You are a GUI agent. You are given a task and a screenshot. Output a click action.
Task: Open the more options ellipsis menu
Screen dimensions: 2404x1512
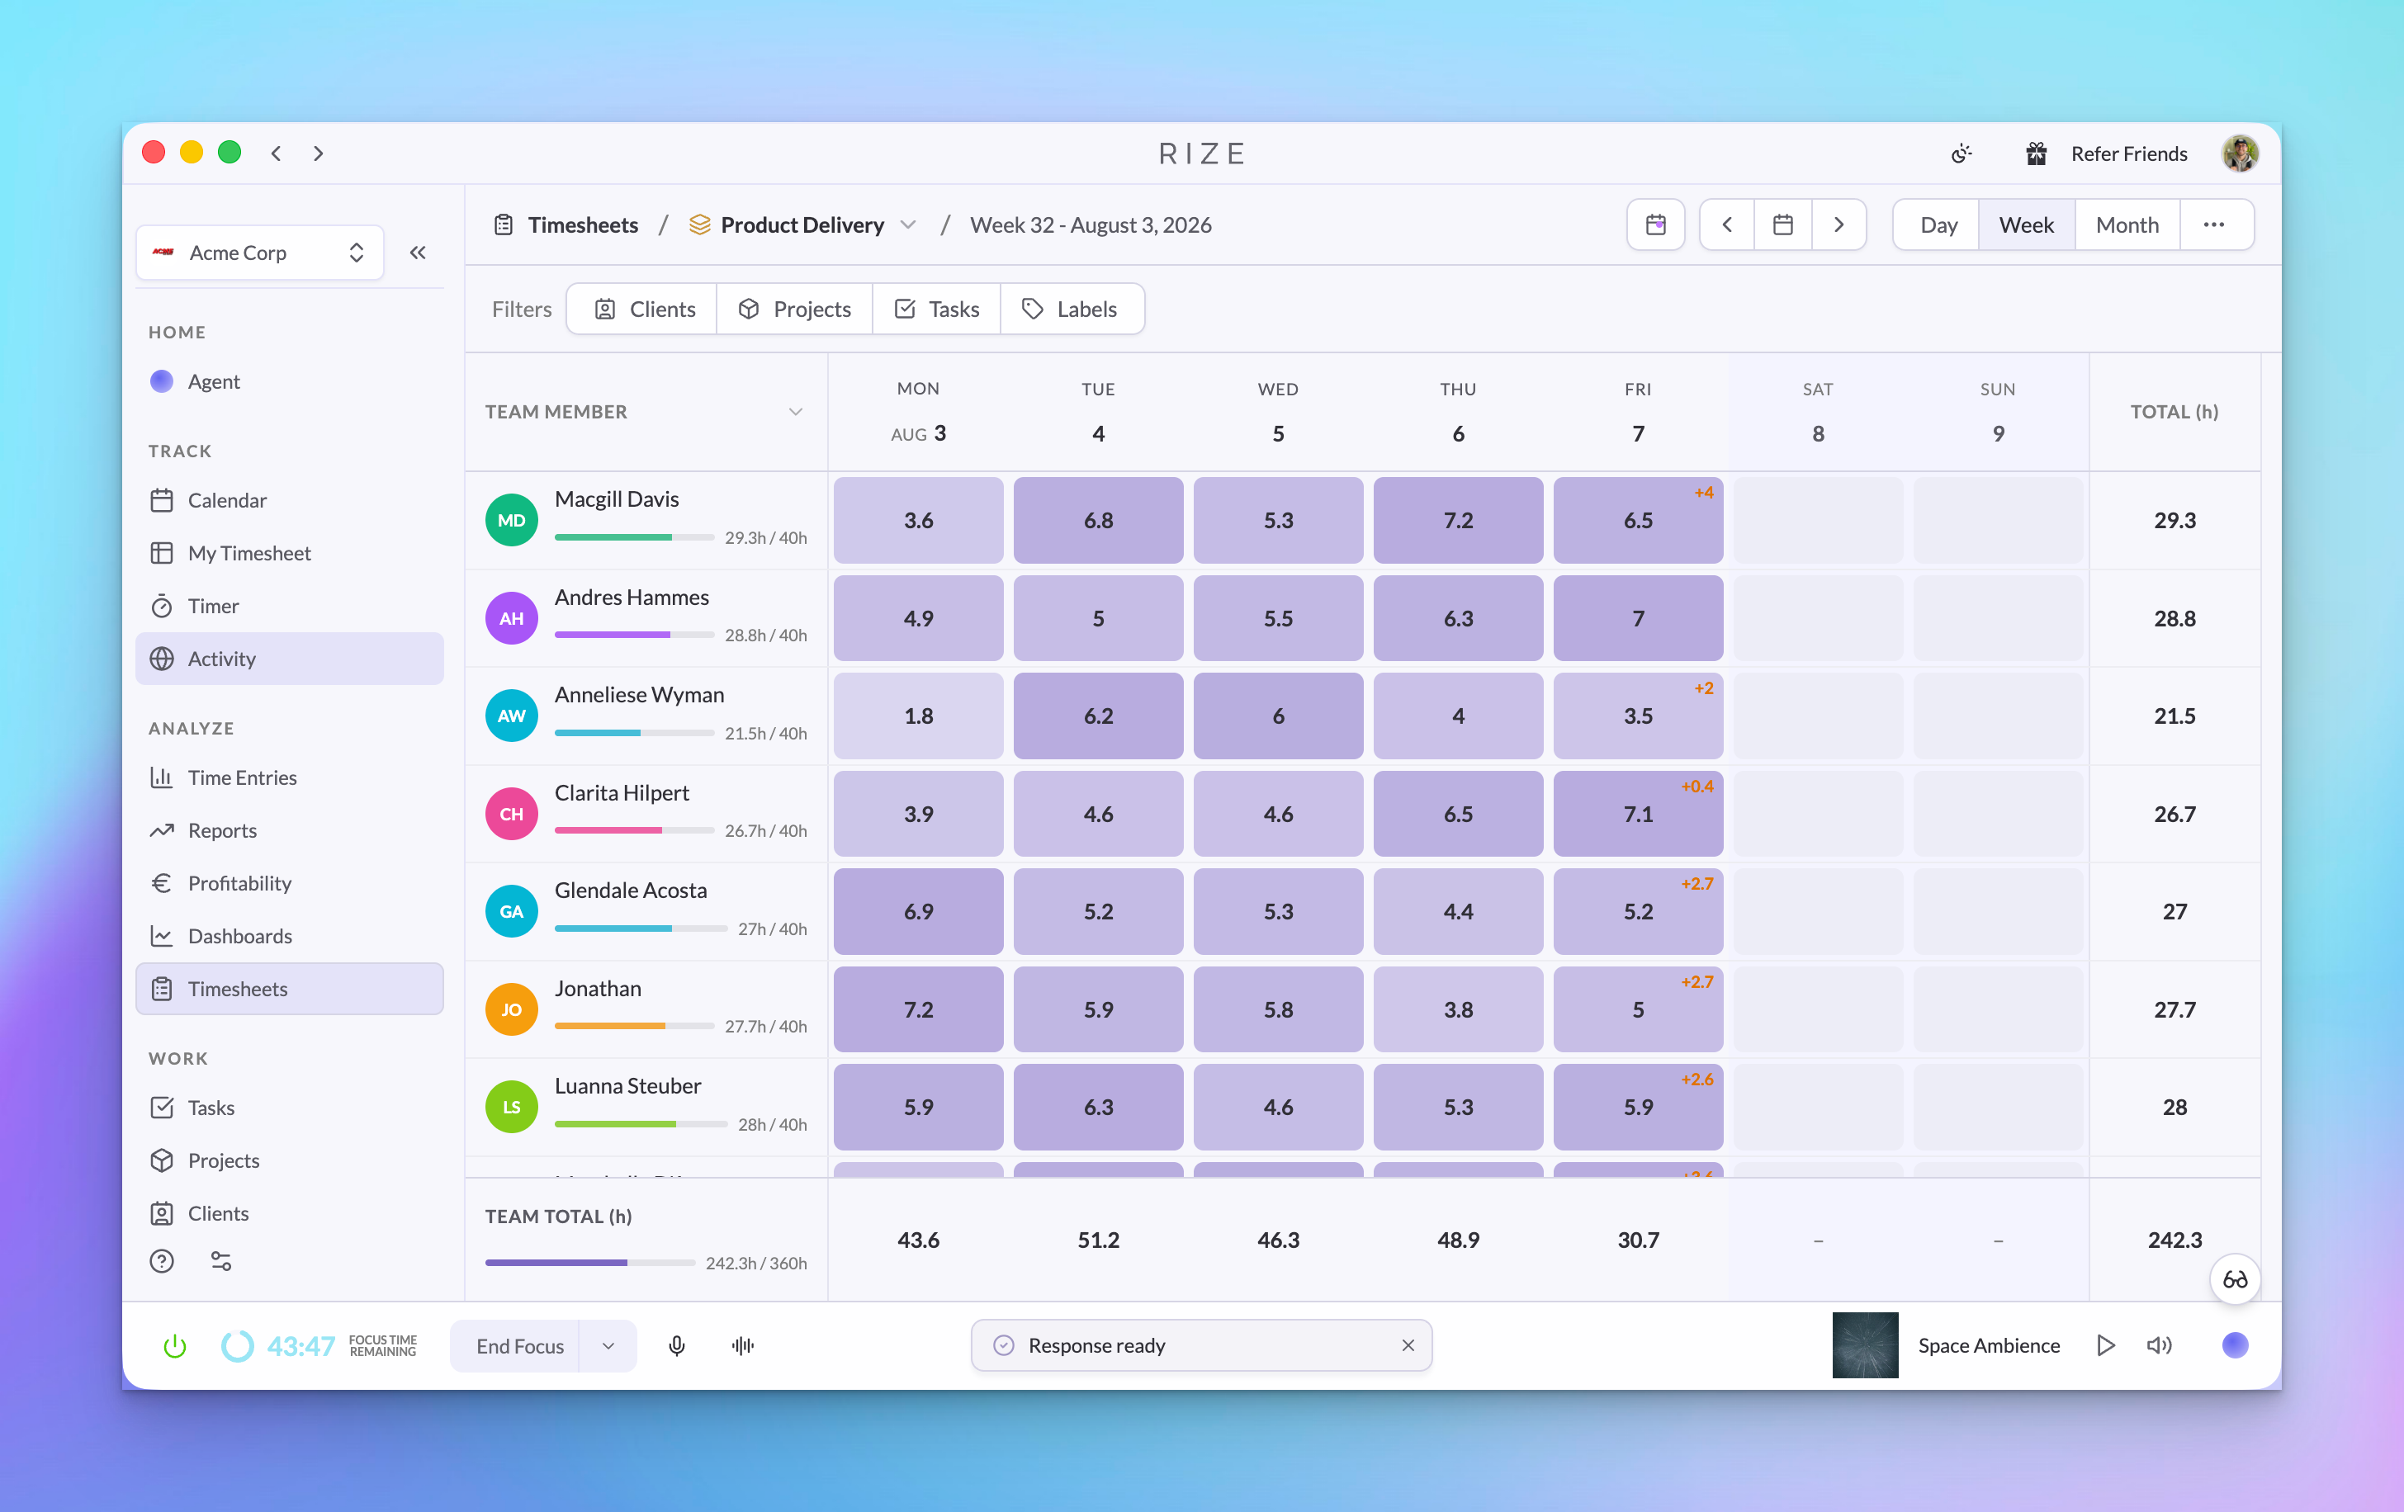pyautogui.click(x=2214, y=224)
